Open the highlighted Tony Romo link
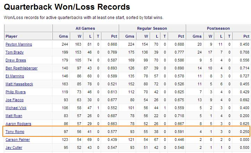Image resolution: width=251 pixels, height=153 pixels. (15, 132)
